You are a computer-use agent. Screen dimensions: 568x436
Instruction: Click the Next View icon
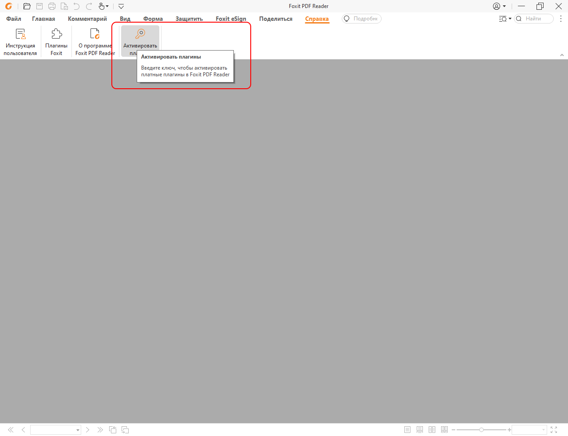tap(125, 430)
